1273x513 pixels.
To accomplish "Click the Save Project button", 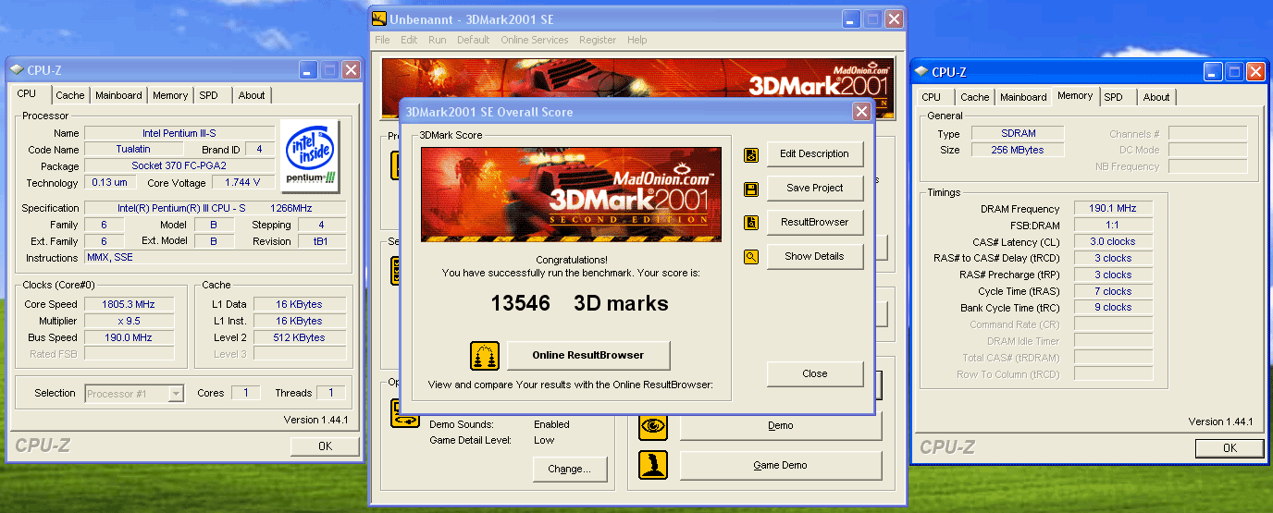I will [814, 189].
